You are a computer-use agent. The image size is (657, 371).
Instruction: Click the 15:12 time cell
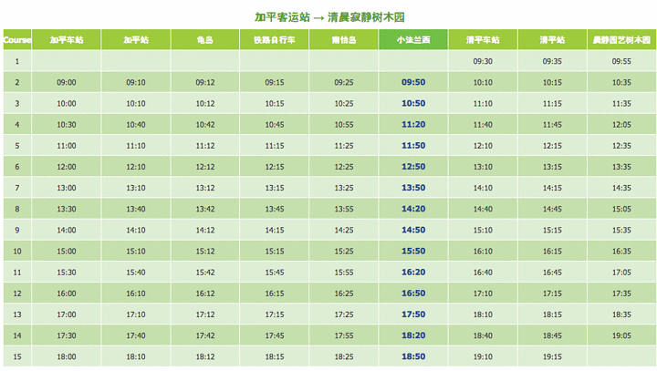[205, 252]
